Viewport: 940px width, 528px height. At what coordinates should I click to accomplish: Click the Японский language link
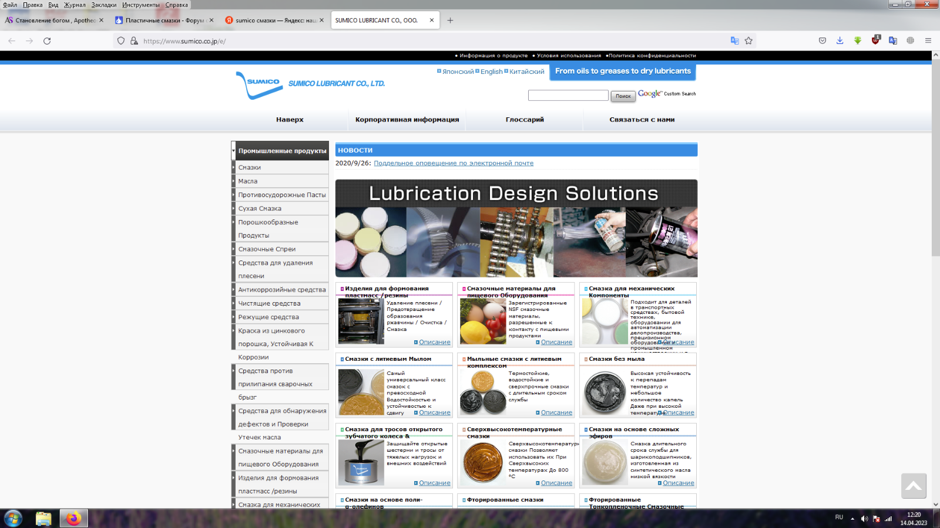(458, 72)
